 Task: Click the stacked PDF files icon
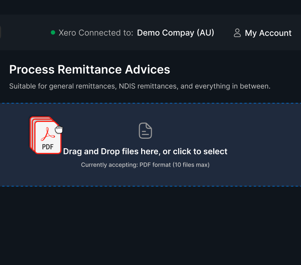pyautogui.click(x=46, y=135)
